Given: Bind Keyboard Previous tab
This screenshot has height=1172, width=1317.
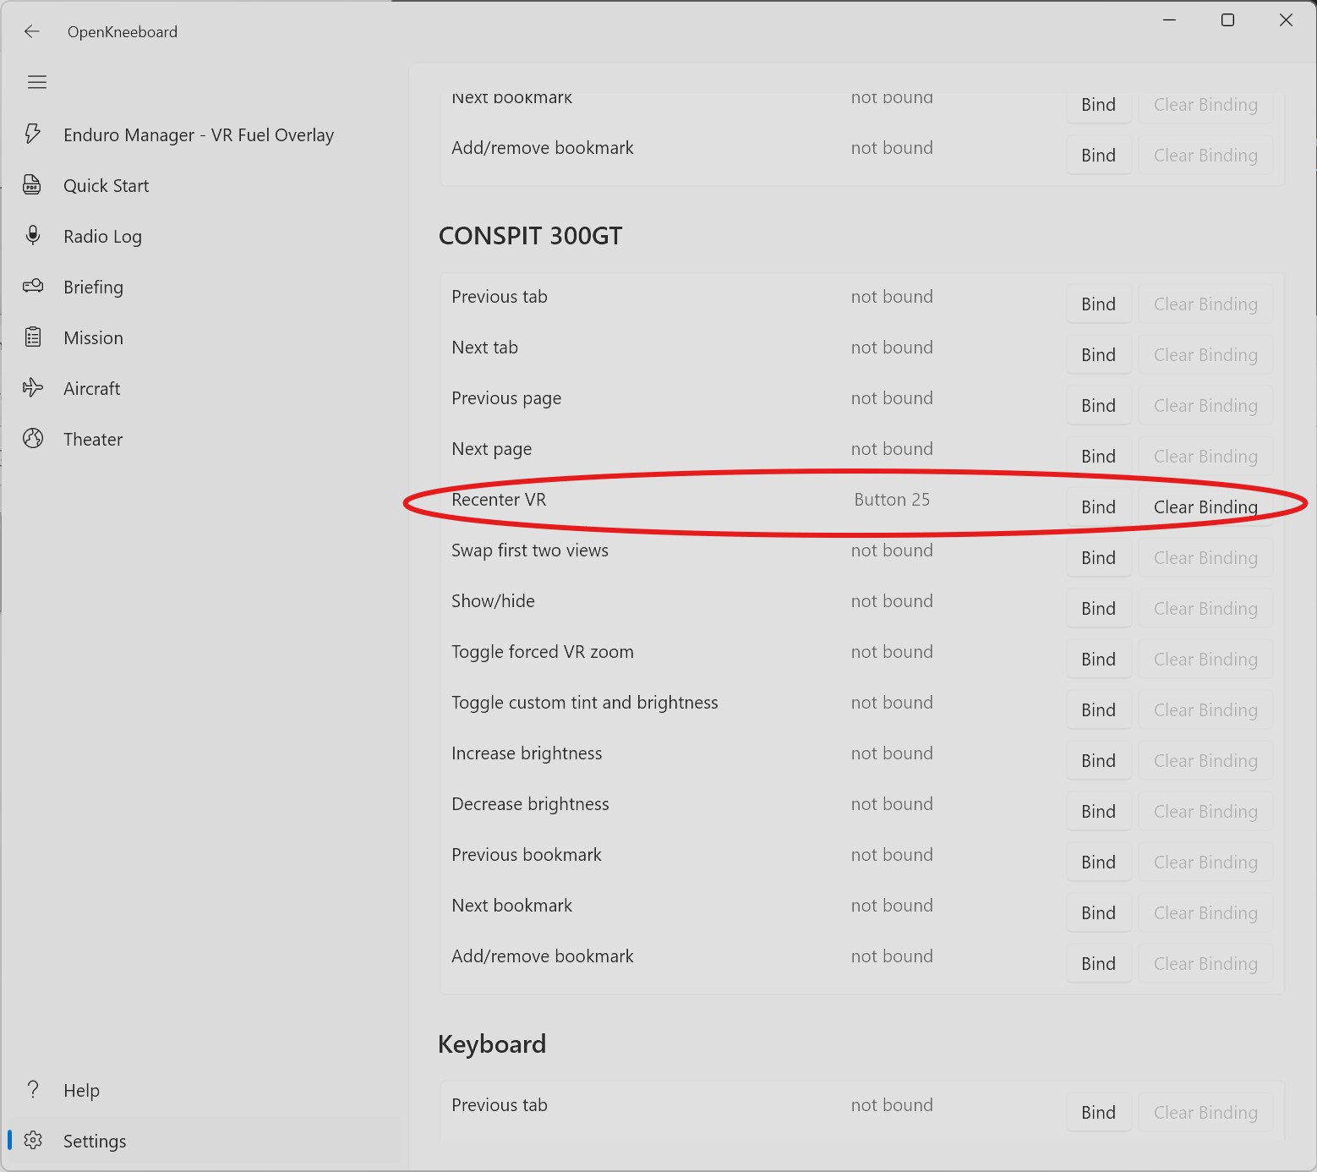Looking at the screenshot, I should pos(1098,1113).
